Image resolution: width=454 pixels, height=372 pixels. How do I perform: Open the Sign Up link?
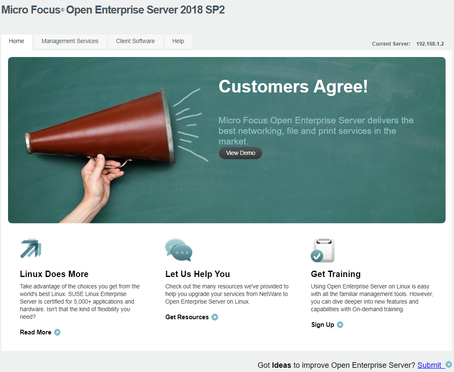tap(323, 325)
